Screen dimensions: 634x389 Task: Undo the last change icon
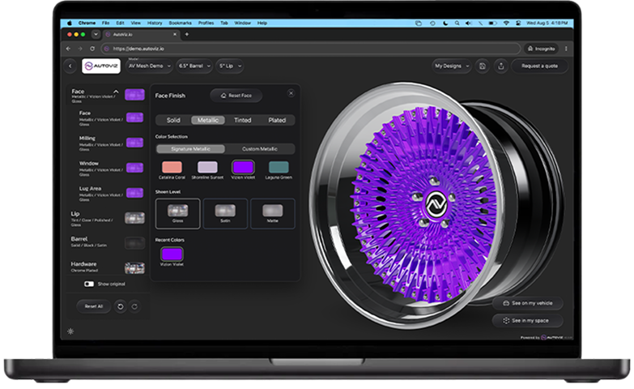coord(120,306)
